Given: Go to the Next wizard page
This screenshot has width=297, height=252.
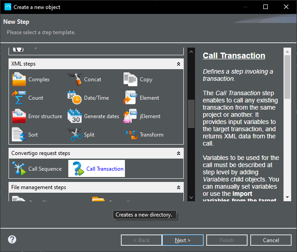Looking at the screenshot, I should click(x=183, y=240).
